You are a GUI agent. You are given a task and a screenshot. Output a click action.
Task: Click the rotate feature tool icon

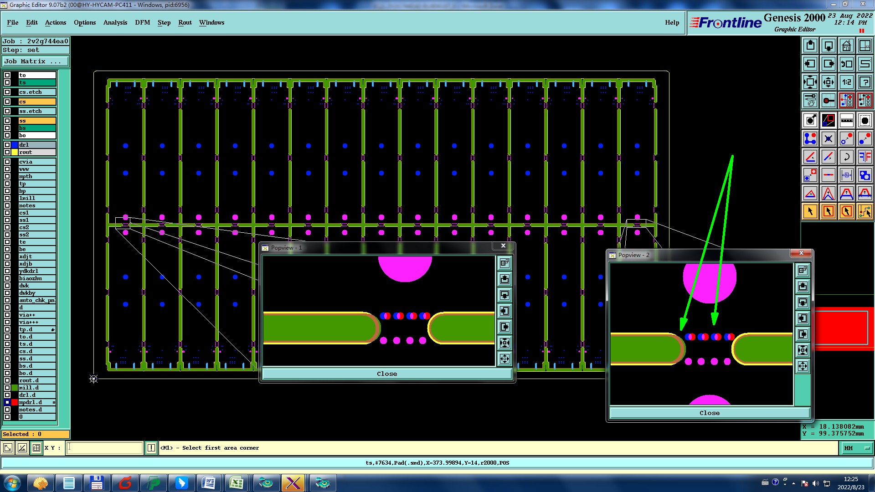[846, 157]
